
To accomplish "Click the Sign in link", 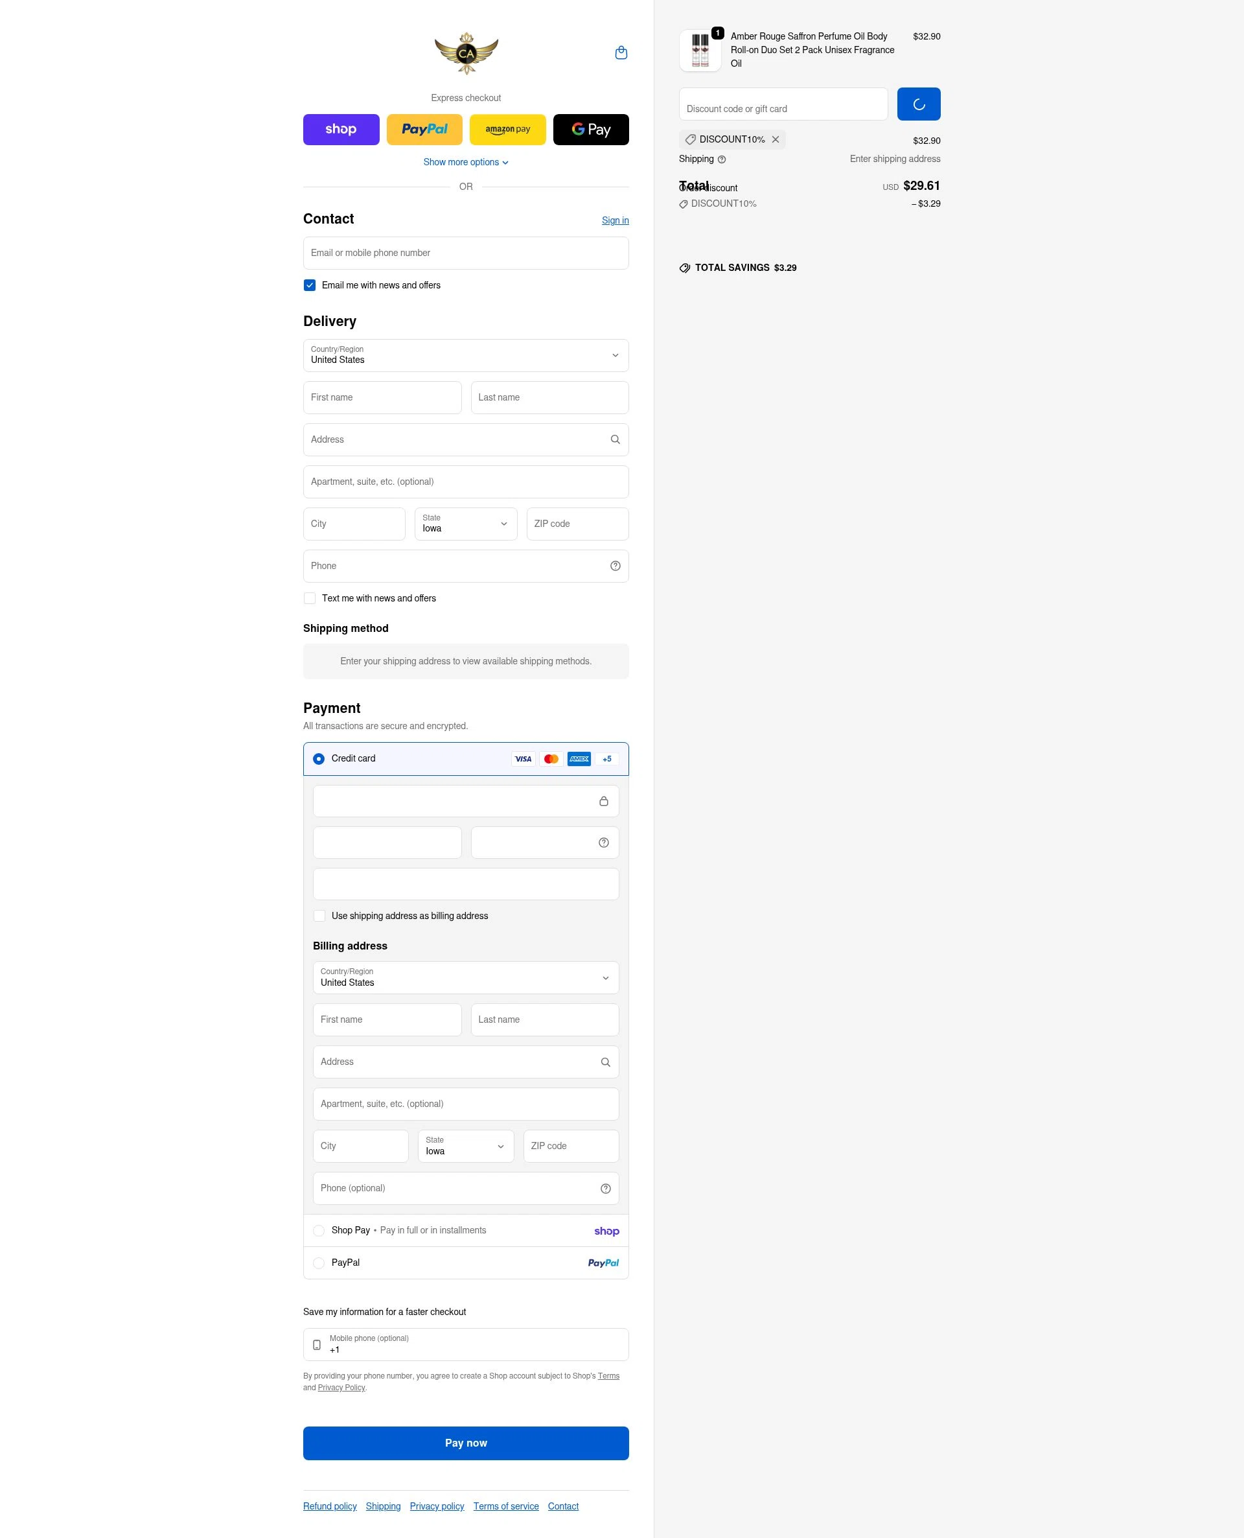I will click(615, 220).
